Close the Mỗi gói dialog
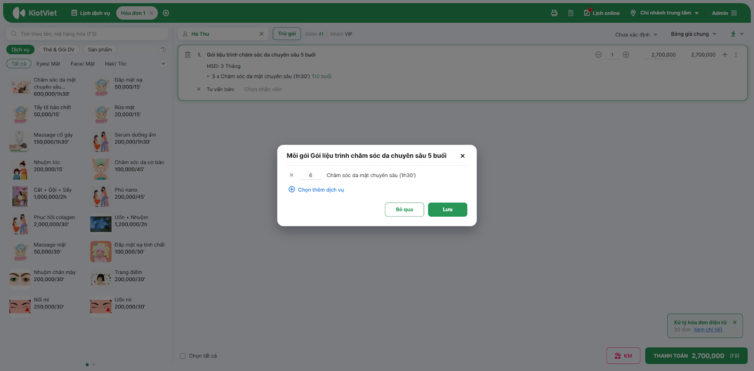754x371 pixels. tap(463, 156)
